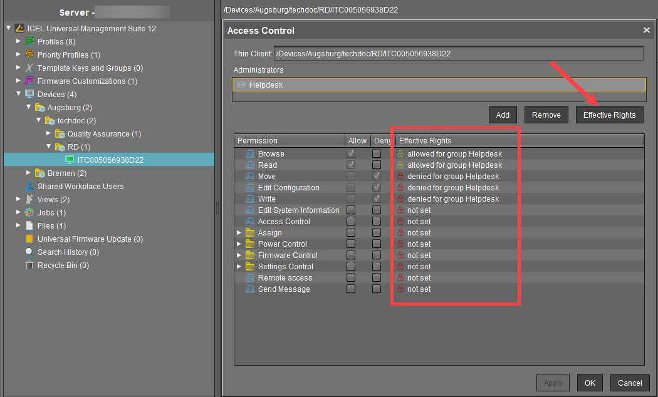The height and width of the screenshot is (397, 658).
Task: Click the Shared Workplace Users icon
Action: pyautogui.click(x=29, y=187)
